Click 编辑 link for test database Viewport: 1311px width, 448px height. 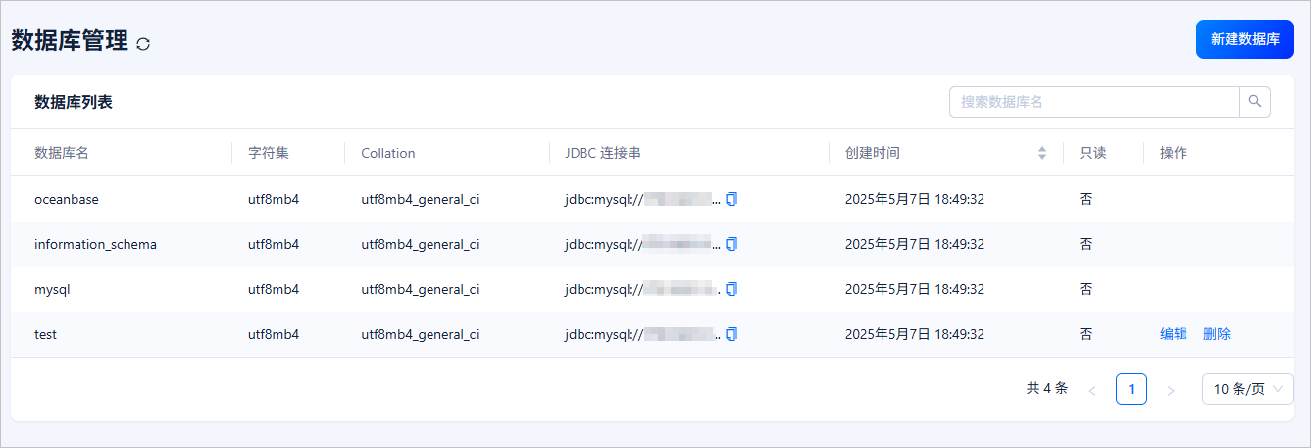(1174, 334)
